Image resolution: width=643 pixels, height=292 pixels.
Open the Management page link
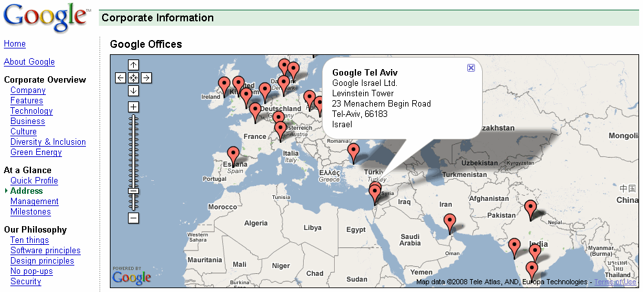(34, 202)
